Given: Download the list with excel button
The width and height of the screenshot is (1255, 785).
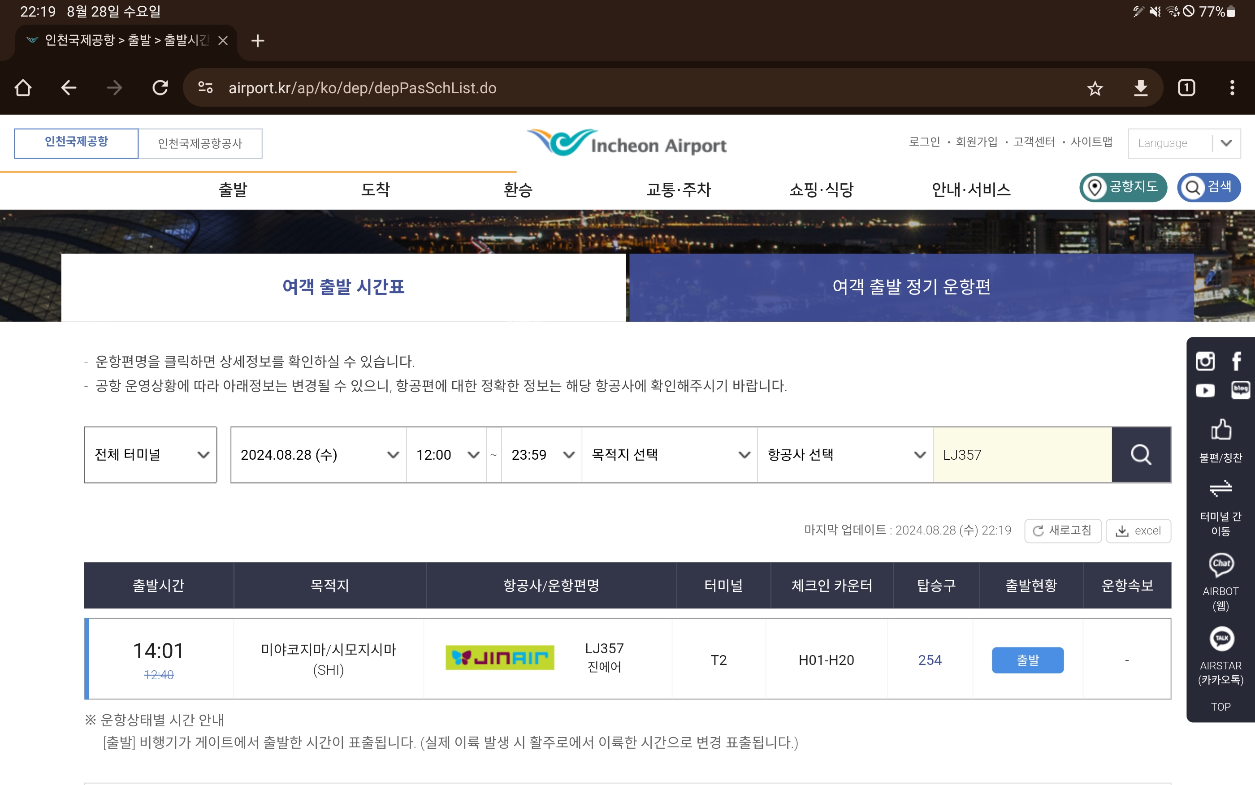Looking at the screenshot, I should click(x=1138, y=531).
